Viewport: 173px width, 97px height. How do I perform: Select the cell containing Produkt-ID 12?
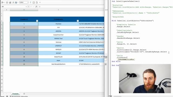pos(24,64)
